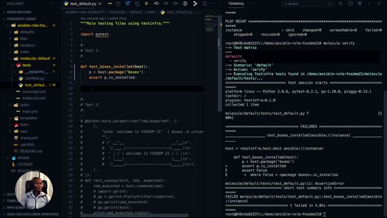Open the file history clock icon in editor toolbar

coord(118,4)
